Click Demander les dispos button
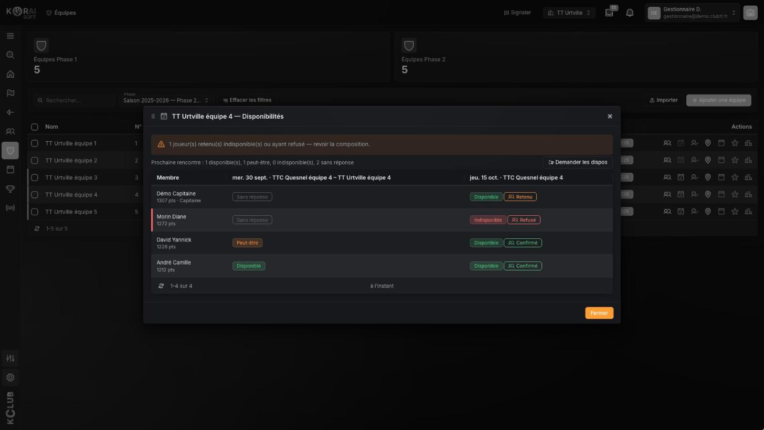Image resolution: width=764 pixels, height=430 pixels. click(578, 162)
